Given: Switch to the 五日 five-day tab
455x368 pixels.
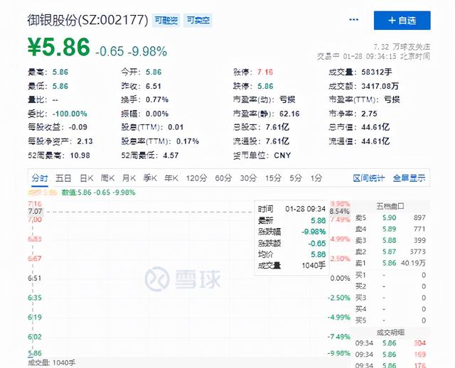Looking at the screenshot, I should (63, 178).
